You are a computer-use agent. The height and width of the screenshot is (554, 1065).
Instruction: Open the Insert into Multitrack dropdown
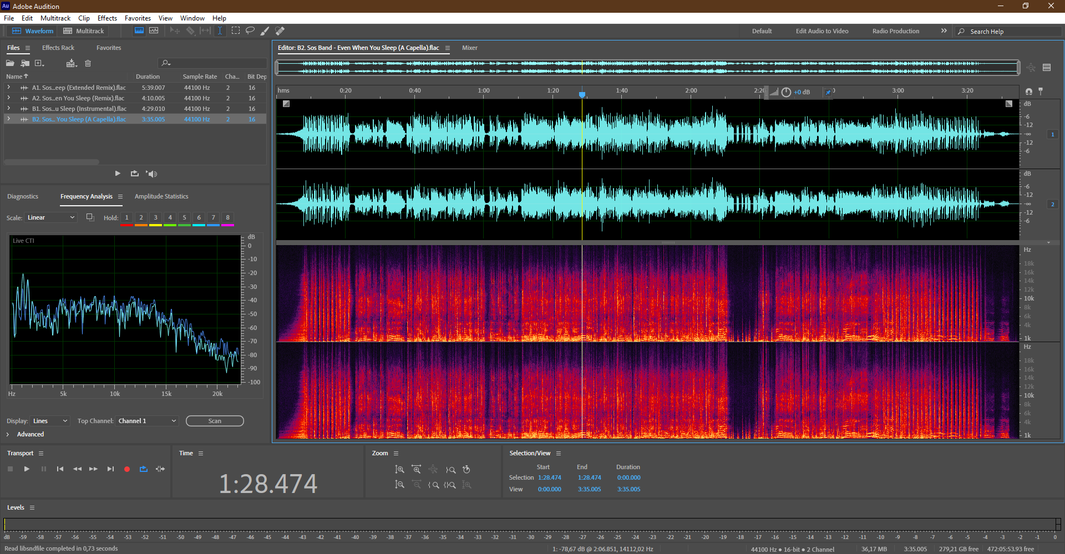[x=71, y=63]
